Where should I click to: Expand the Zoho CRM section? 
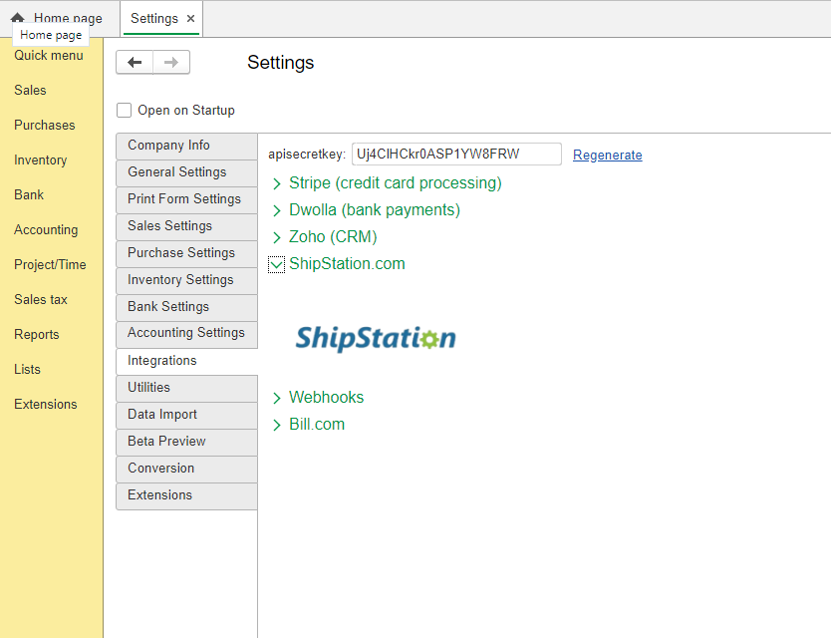coord(276,237)
